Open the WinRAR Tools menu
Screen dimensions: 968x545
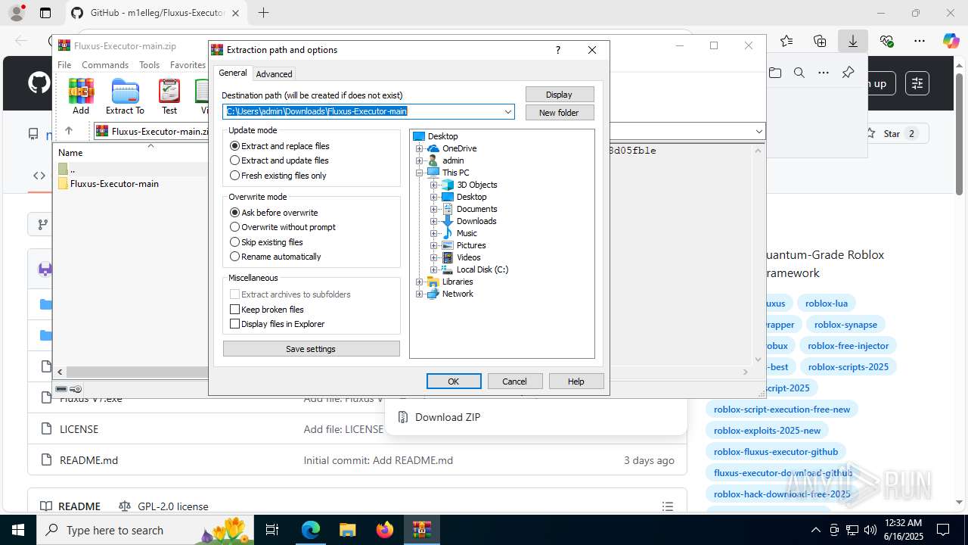click(149, 65)
